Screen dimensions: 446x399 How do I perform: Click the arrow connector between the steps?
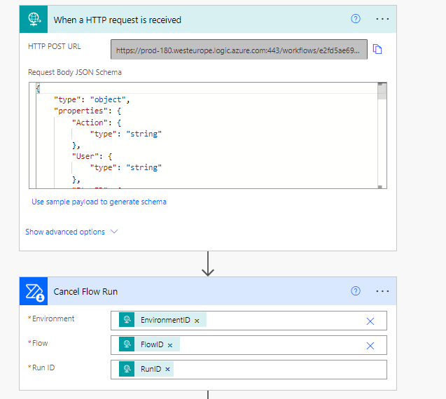(x=208, y=263)
